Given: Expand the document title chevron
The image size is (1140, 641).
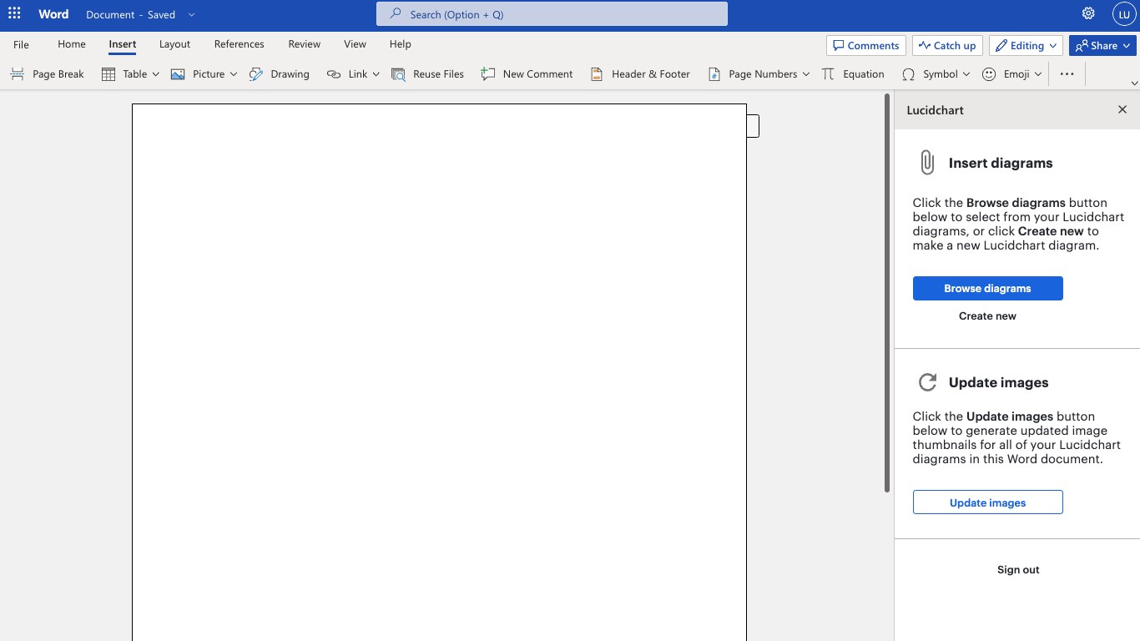Looking at the screenshot, I should coord(192,14).
